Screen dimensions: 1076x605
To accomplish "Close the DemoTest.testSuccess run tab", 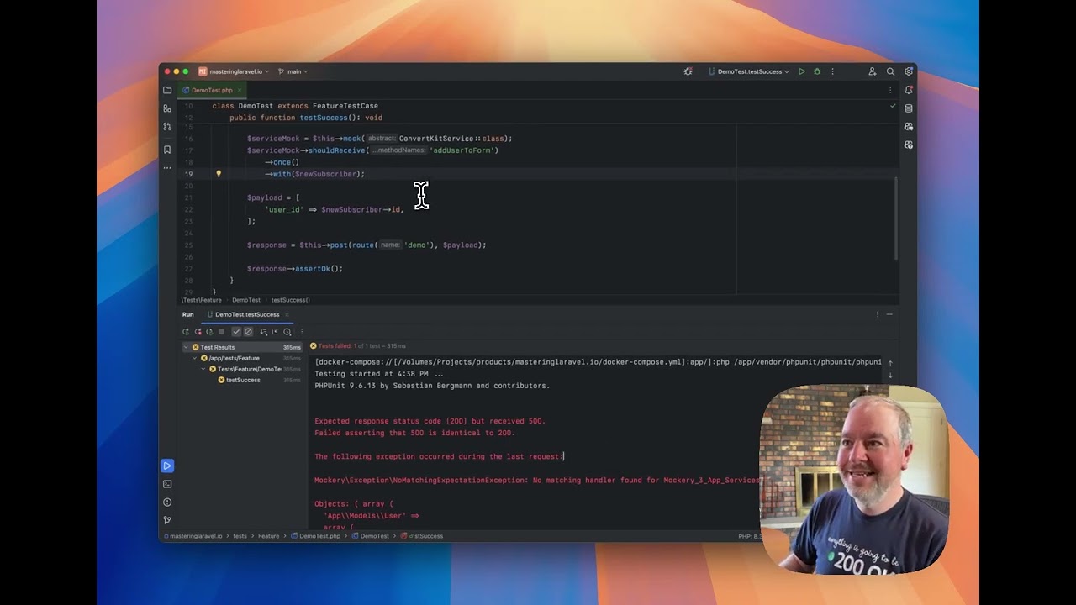I will pyautogui.click(x=287, y=314).
